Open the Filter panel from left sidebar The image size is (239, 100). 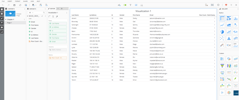click(x=2, y=23)
